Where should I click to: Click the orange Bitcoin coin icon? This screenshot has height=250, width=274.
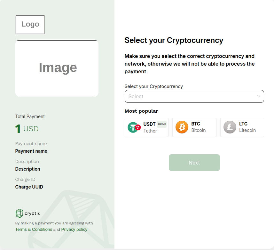click(x=182, y=127)
